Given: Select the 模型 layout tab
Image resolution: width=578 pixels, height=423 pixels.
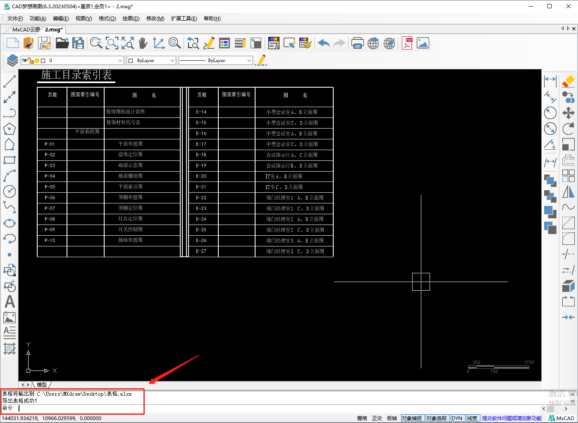Looking at the screenshot, I should [x=42, y=385].
